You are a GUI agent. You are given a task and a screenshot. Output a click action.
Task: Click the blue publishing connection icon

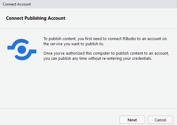[22, 49]
